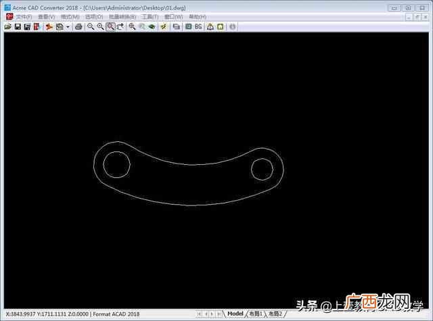Click the Print icon

[78, 27]
